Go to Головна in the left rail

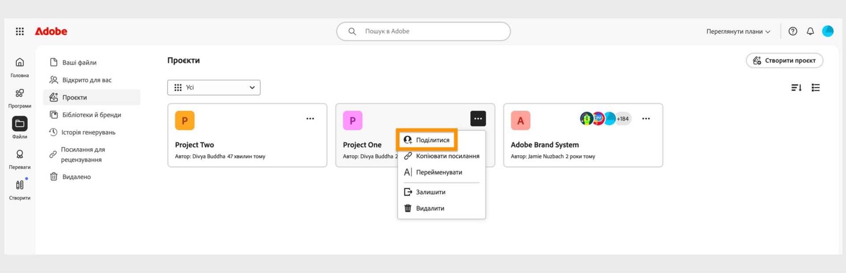tap(20, 68)
